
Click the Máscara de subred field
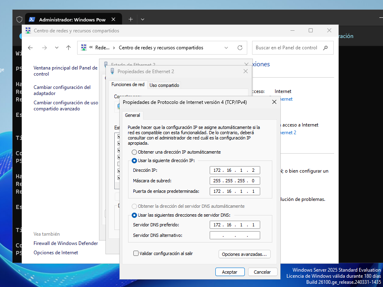click(x=235, y=181)
